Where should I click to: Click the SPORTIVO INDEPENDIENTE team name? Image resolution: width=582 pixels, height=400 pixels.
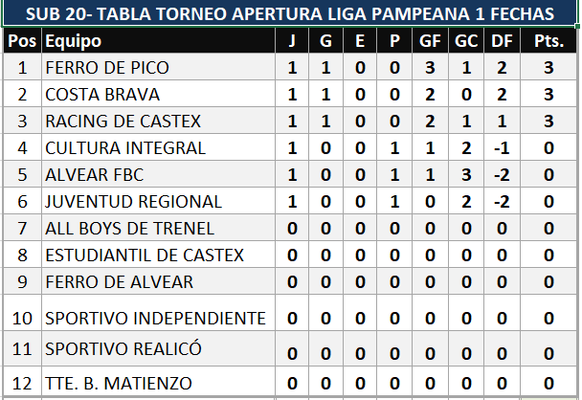pos(155,318)
